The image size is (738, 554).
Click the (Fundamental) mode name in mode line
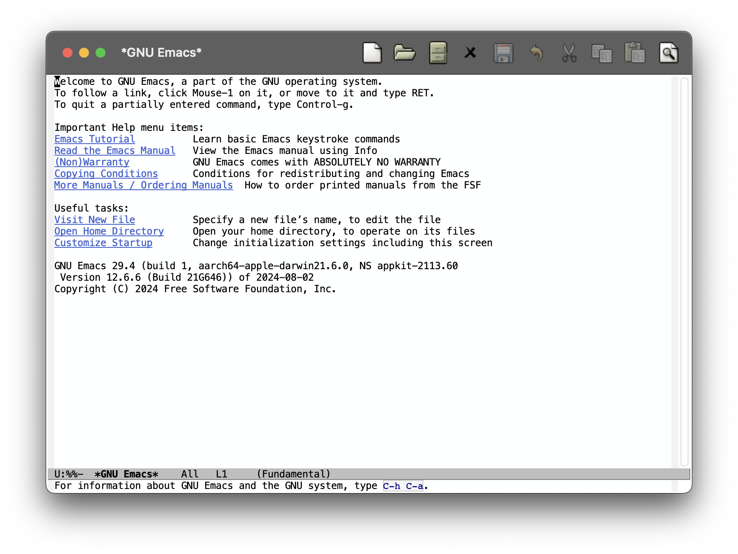(294, 474)
